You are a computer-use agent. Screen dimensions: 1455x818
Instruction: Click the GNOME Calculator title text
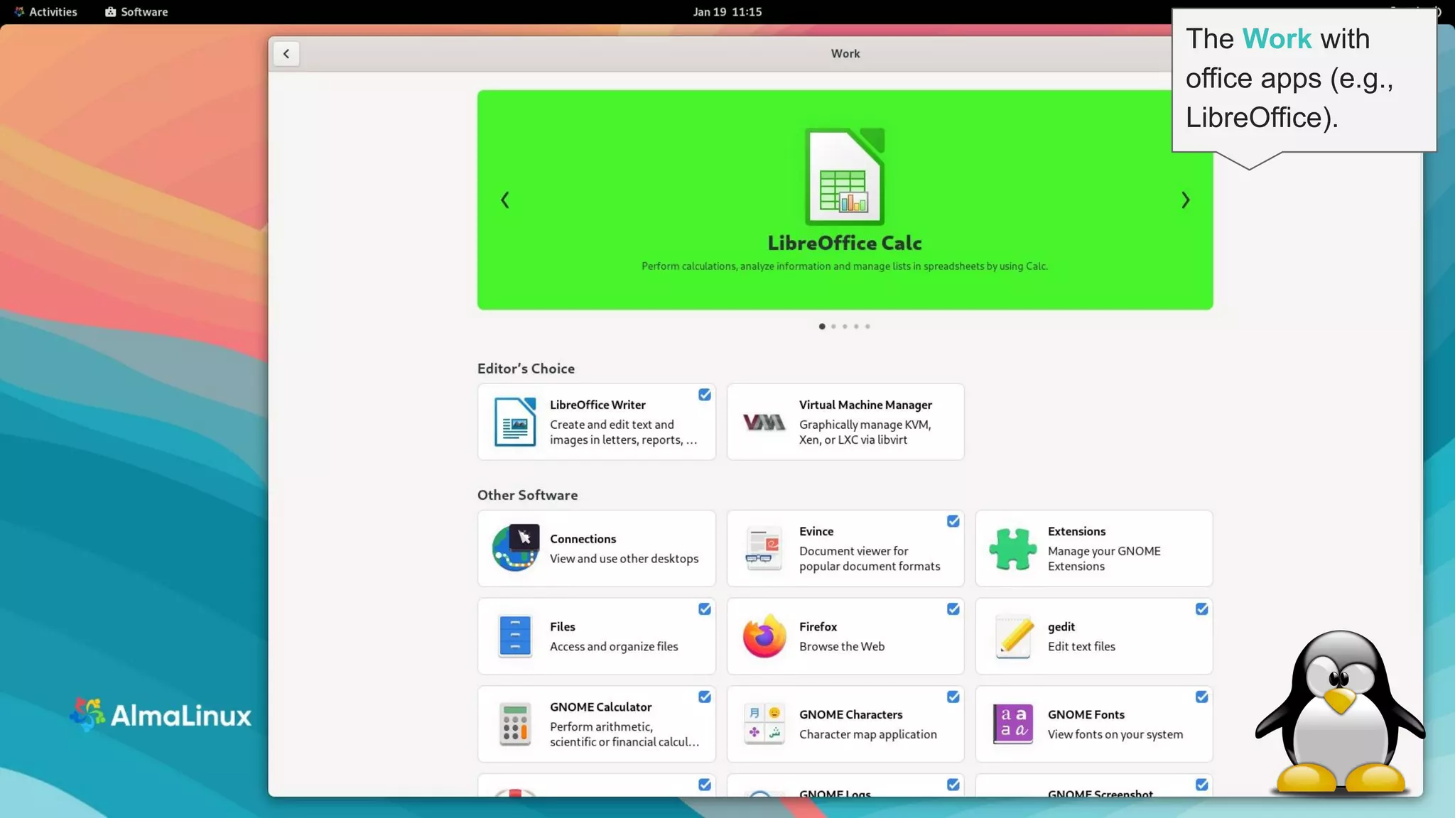pyautogui.click(x=600, y=707)
